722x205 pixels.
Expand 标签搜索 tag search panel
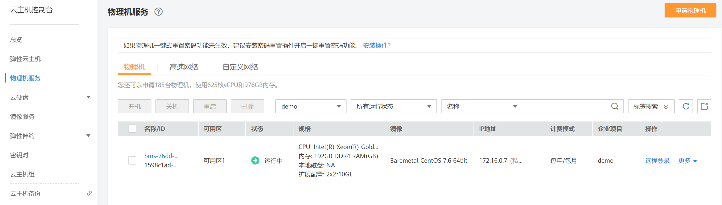click(651, 106)
